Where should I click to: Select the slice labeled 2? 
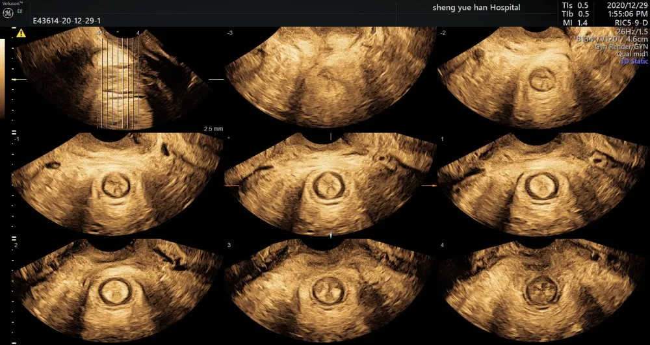[117, 290]
